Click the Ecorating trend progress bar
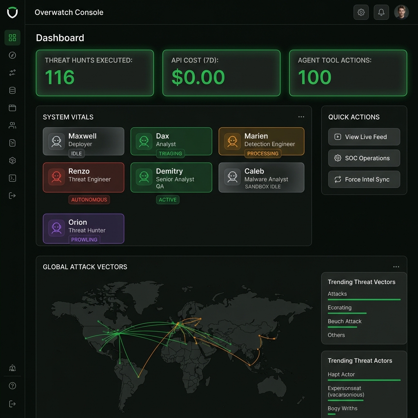The width and height of the screenshot is (418, 418). pos(347,313)
